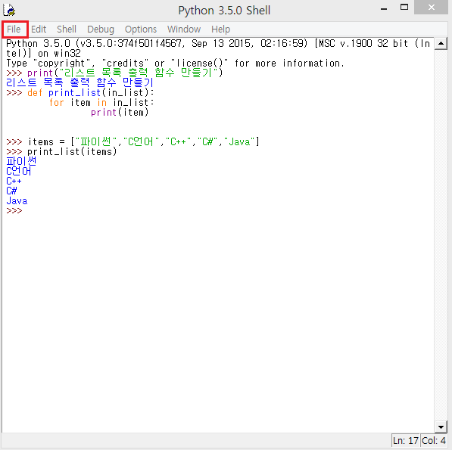452x450 pixels.
Task: Click the Python 3.5.0 version banner line
Action: coord(218,48)
